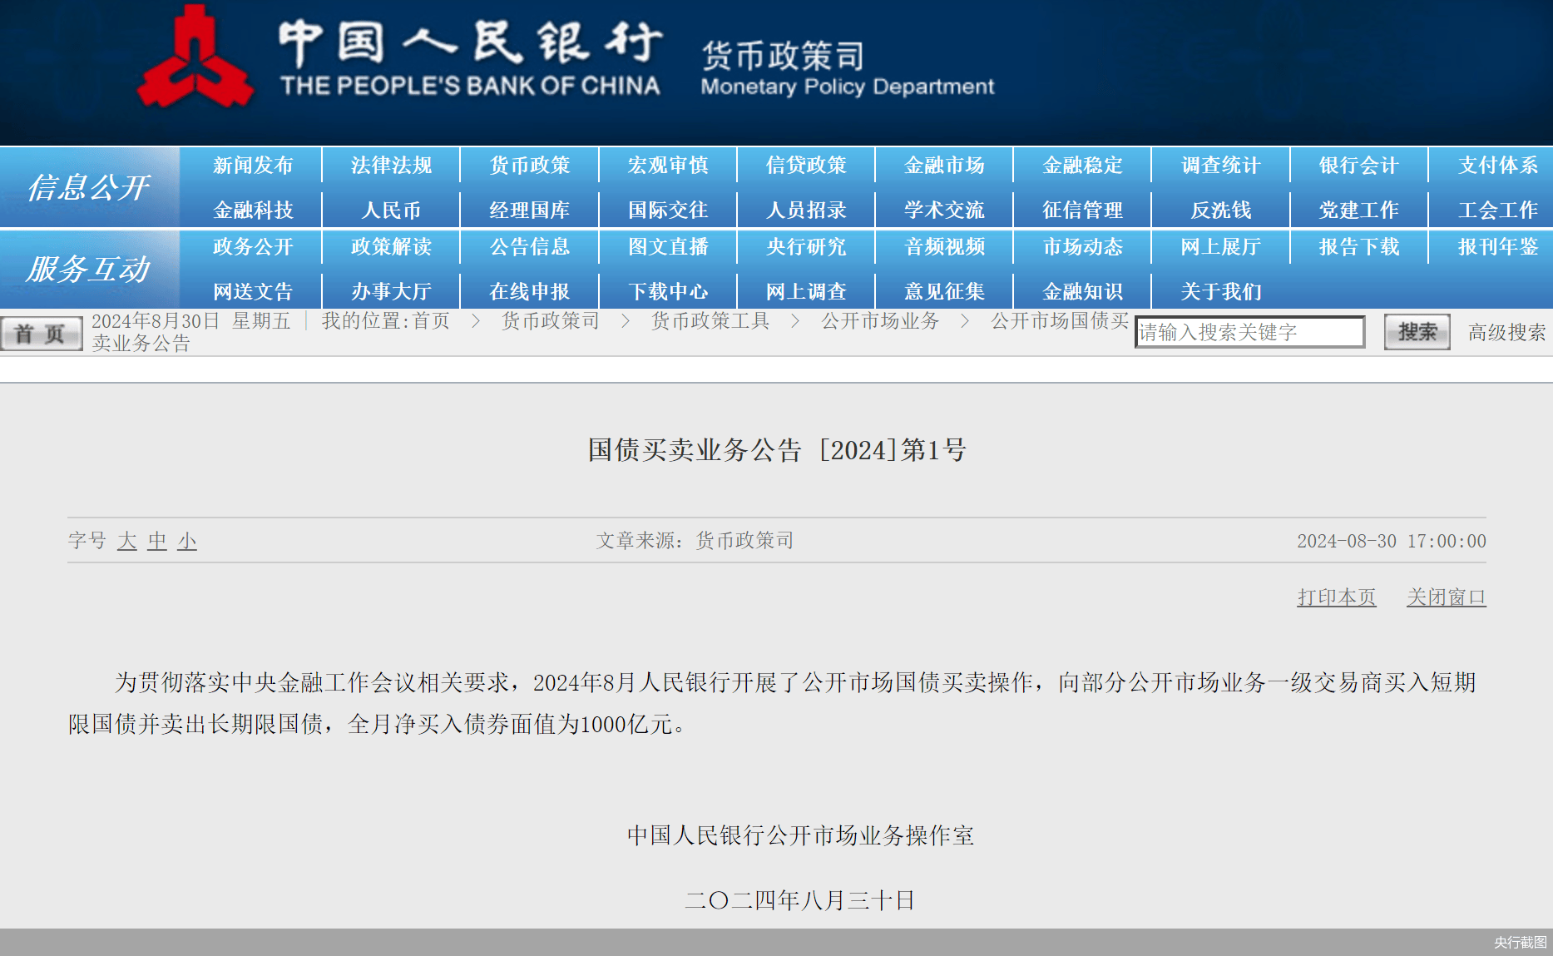Viewport: 1553px width, 956px height.
Task: Visit 下载中心 page
Action: (x=668, y=292)
